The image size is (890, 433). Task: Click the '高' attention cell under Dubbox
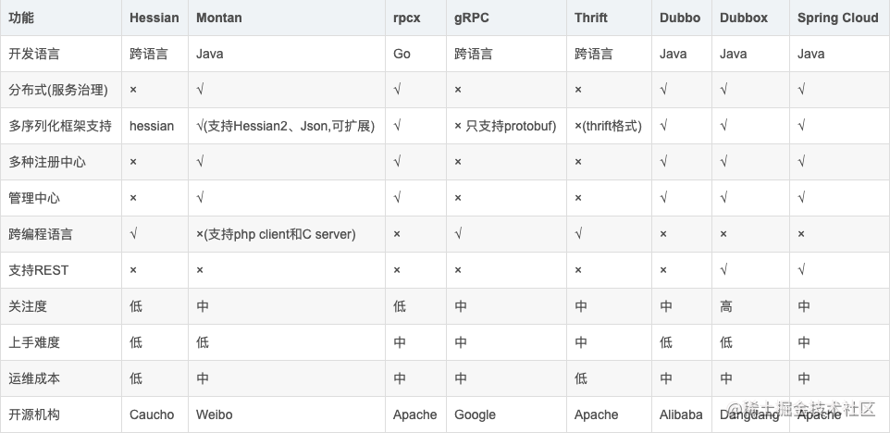click(726, 306)
